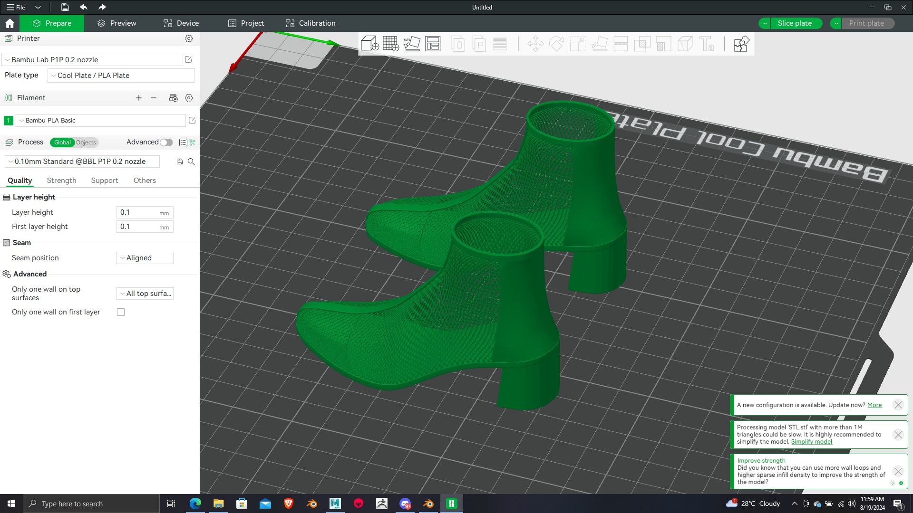This screenshot has height=513, width=913.
Task: Dismiss the new configuration notification
Action: click(898, 405)
